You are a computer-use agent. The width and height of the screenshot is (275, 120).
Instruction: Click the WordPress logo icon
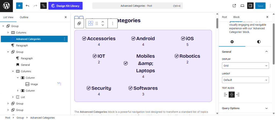(x=6, y=6)
